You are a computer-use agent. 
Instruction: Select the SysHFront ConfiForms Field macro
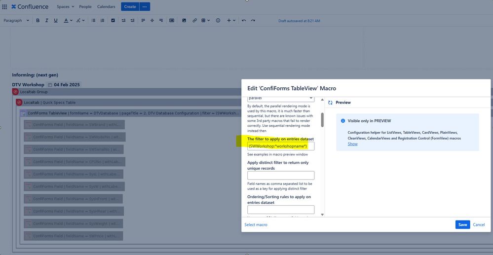click(x=73, y=199)
